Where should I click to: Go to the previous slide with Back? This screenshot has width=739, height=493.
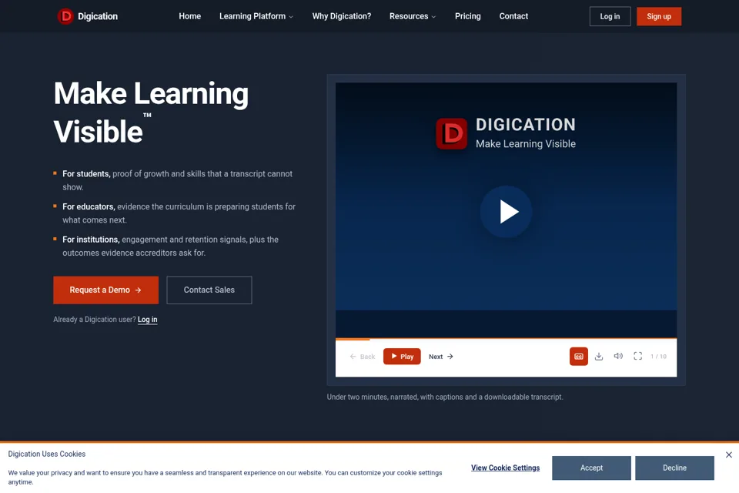(362, 357)
